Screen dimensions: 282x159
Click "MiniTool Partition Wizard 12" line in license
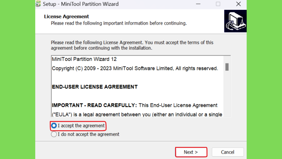point(84,59)
